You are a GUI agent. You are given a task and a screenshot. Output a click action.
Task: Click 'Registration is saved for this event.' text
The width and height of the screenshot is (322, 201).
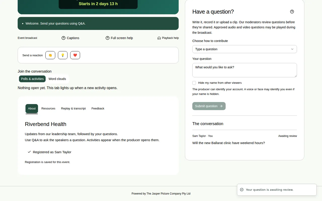coord(48,162)
